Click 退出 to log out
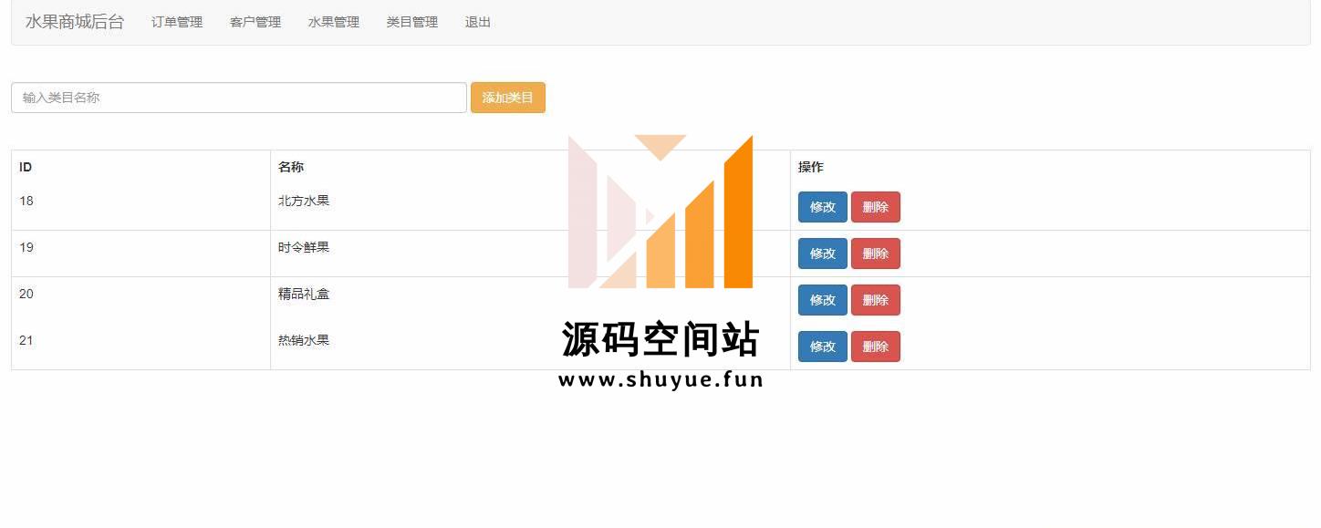The height and width of the screenshot is (528, 1321). coord(478,22)
